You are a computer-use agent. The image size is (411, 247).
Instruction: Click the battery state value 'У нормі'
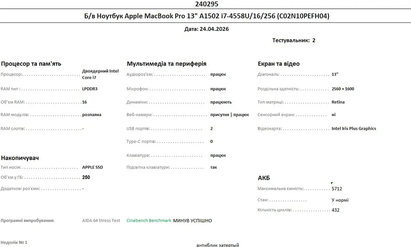(x=340, y=200)
